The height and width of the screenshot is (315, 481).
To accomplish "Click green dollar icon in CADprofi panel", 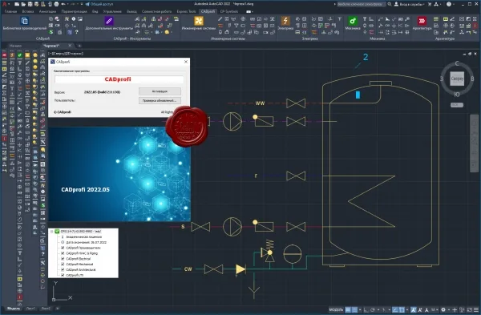I will pyautogui.click(x=51, y=32).
